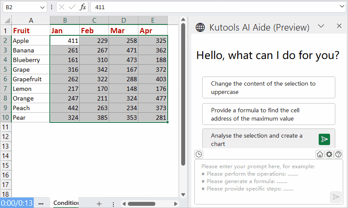Expand the formula bar
Screen dimensions: 348x208
point(342,7)
